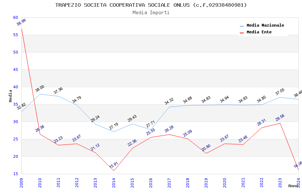Click the y-axis value 45
This screenshot has height=195, width=302.
point(16,69)
